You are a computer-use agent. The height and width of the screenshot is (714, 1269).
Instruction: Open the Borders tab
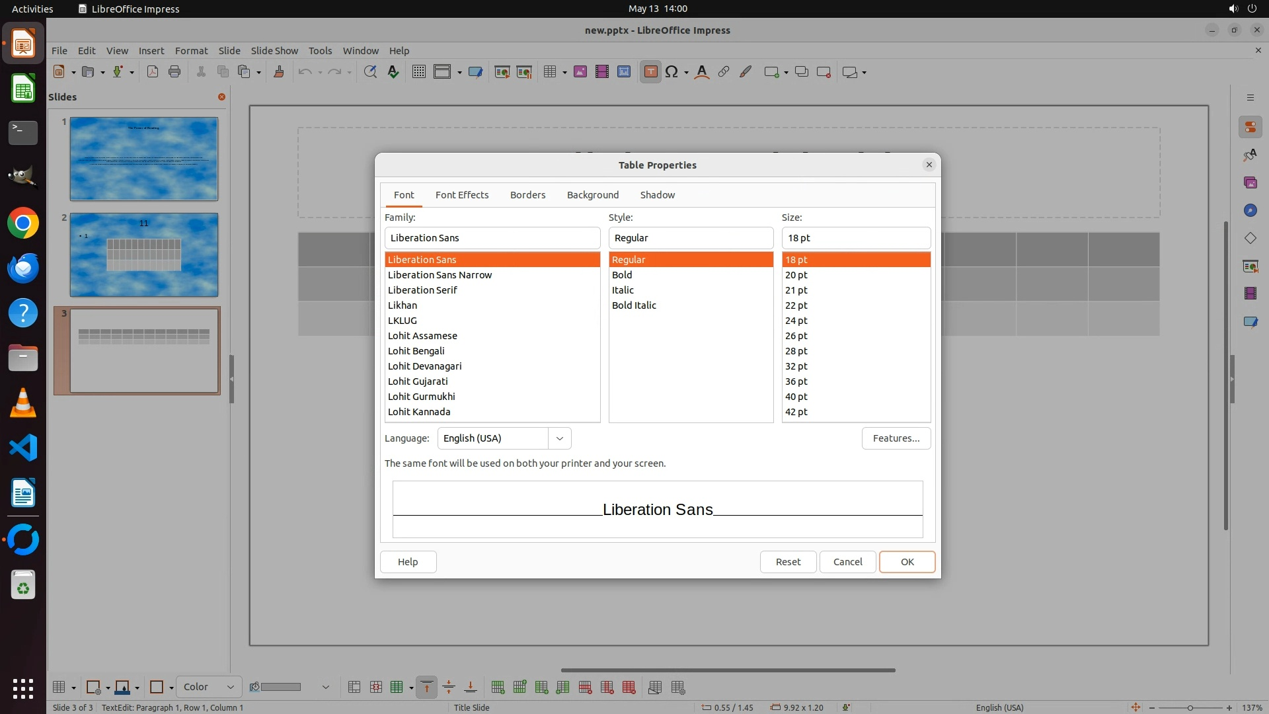527,195
